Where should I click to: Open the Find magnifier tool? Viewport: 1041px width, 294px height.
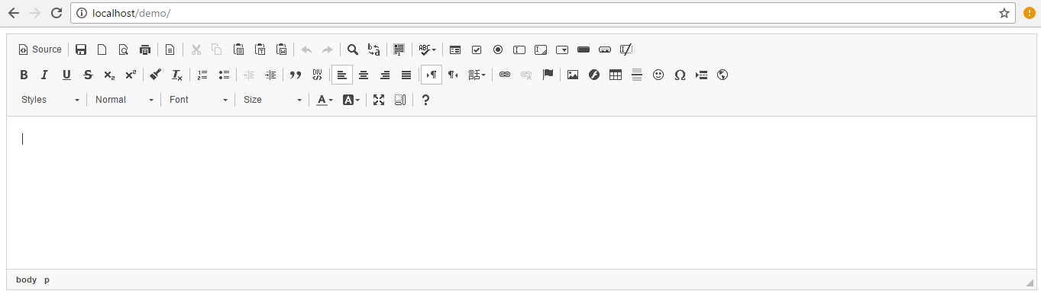353,50
